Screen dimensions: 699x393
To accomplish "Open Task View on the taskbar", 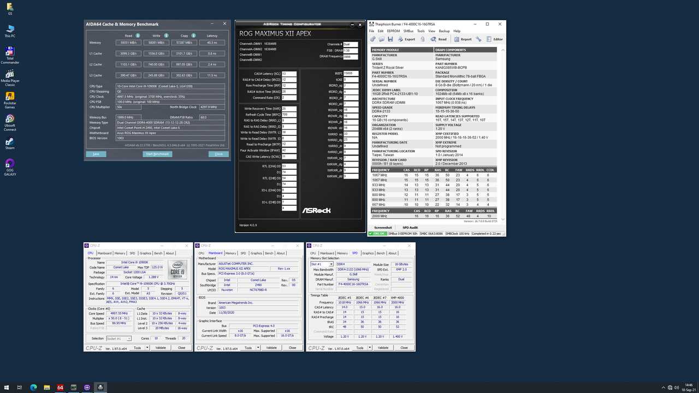I will pos(20,387).
